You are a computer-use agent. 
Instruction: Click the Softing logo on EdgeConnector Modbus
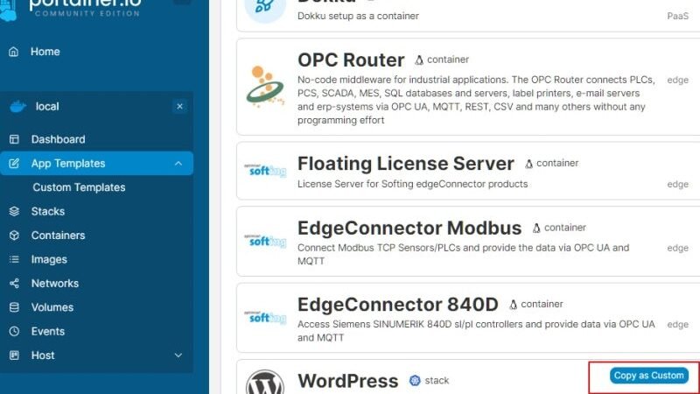click(265, 241)
